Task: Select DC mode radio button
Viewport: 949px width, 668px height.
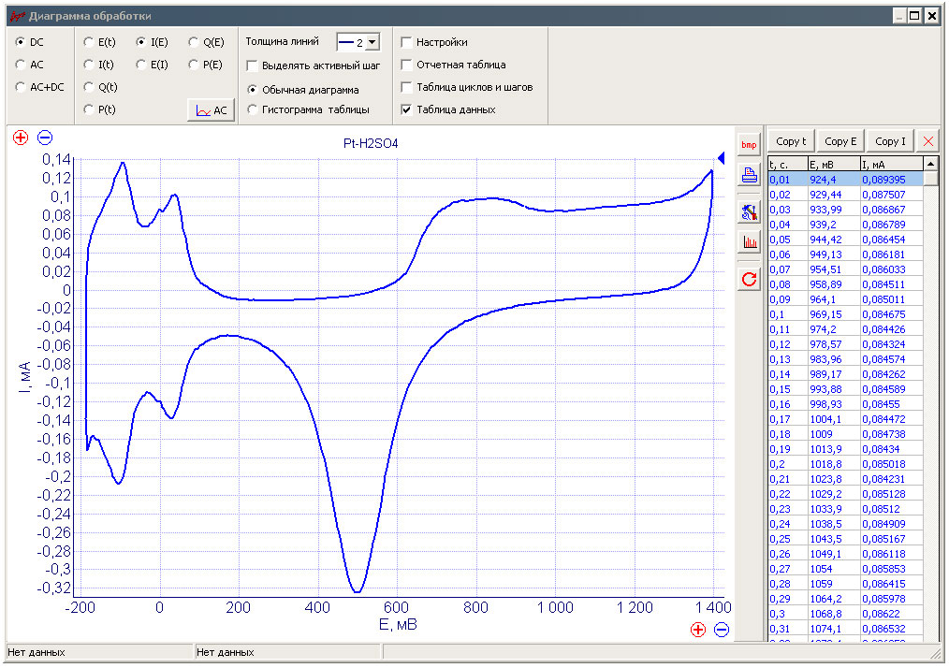Action: click(21, 42)
